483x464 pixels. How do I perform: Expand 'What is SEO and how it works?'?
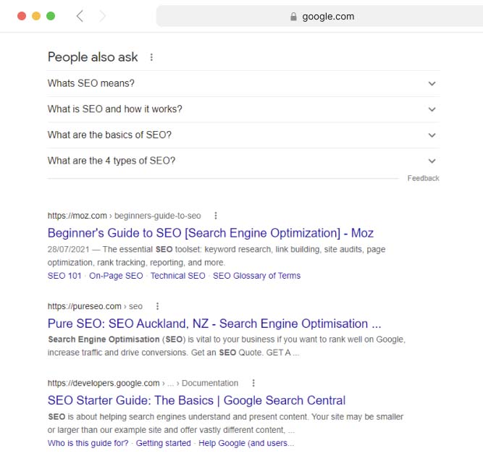click(432, 109)
